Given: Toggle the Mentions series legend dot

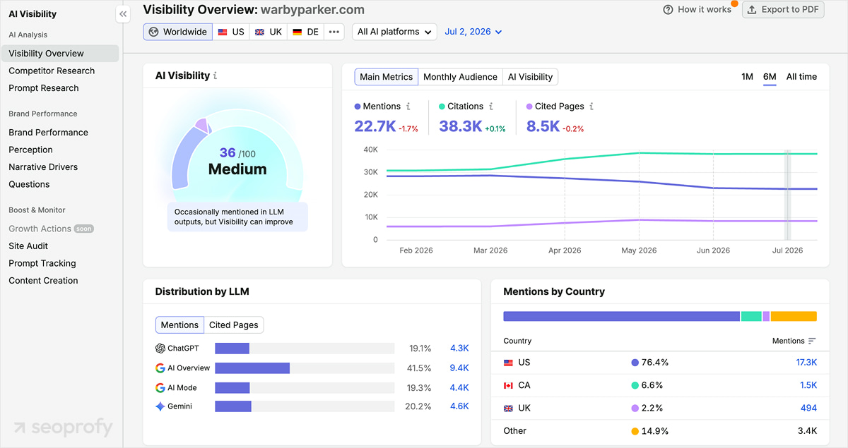Looking at the screenshot, I should coord(358,107).
